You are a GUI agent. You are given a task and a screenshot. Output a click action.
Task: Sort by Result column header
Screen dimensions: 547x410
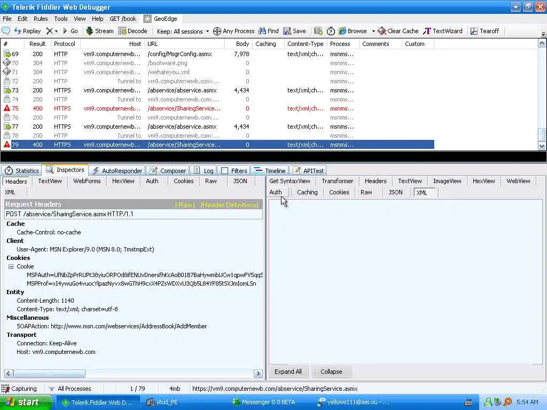pyautogui.click(x=37, y=44)
